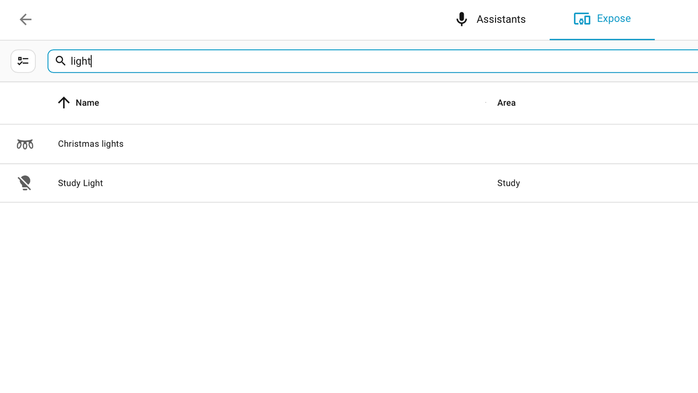698x393 pixels.
Task: Open the Christmas lights row
Action: [349, 144]
